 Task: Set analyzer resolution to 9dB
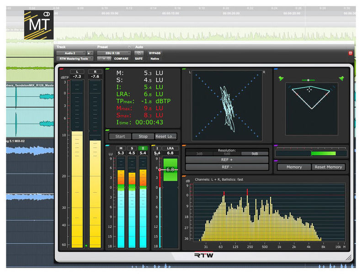pos(255,154)
